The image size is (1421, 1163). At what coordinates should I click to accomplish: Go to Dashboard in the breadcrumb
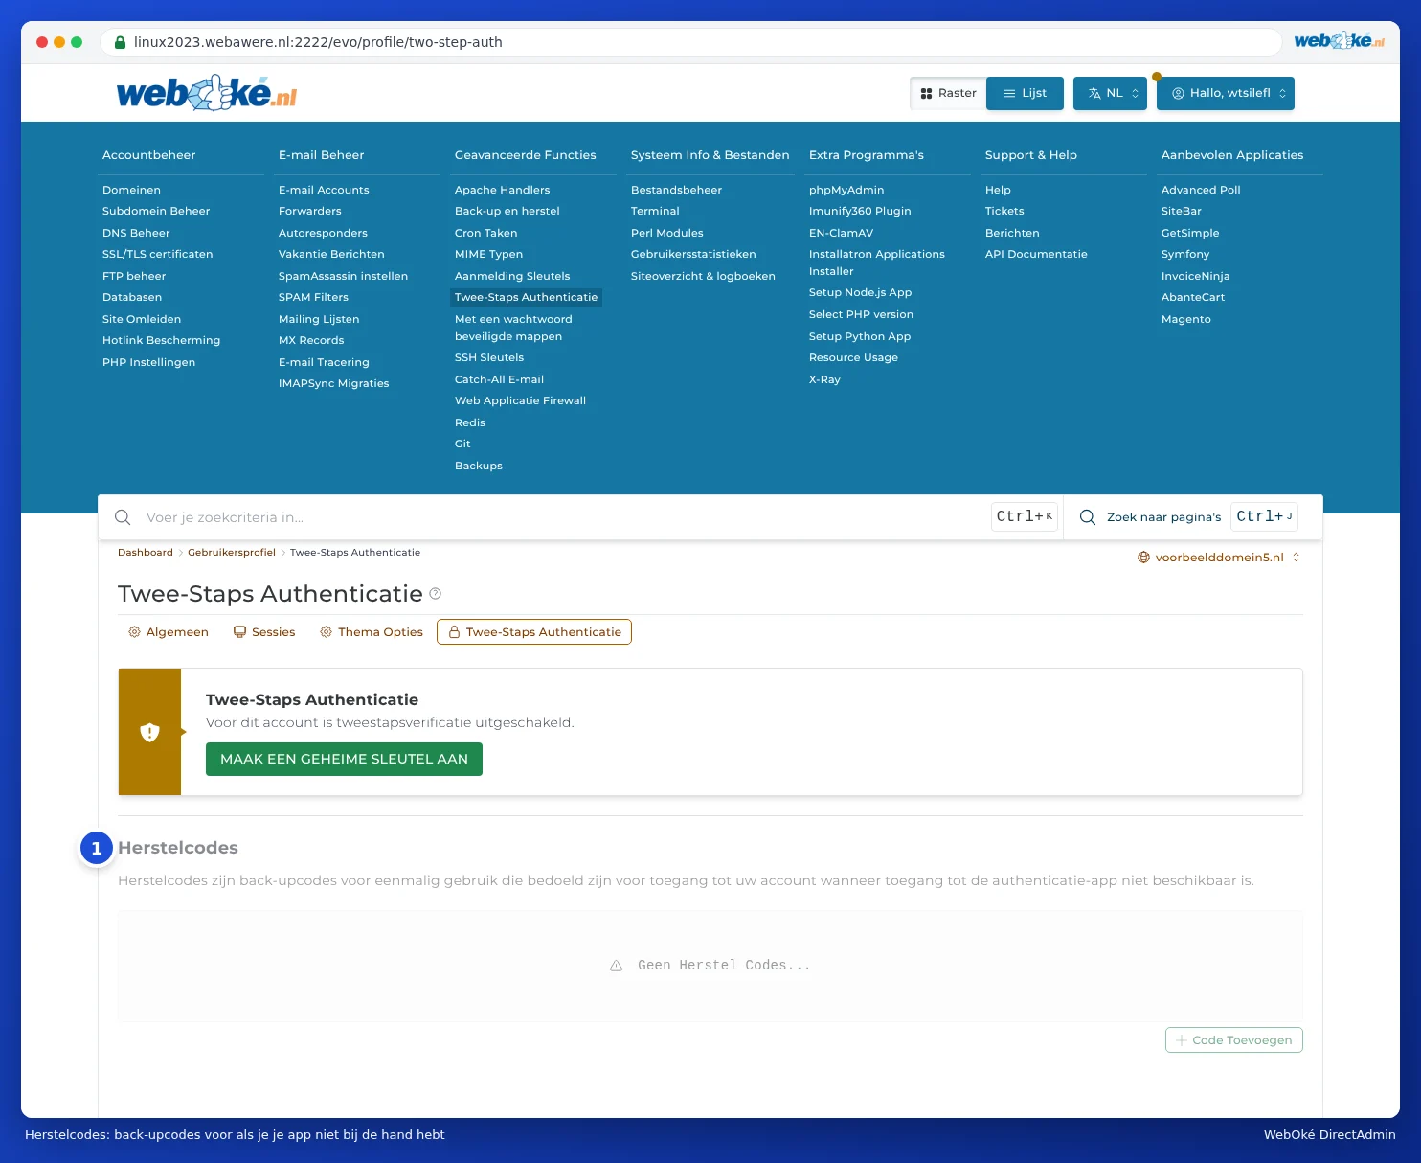[x=146, y=553]
